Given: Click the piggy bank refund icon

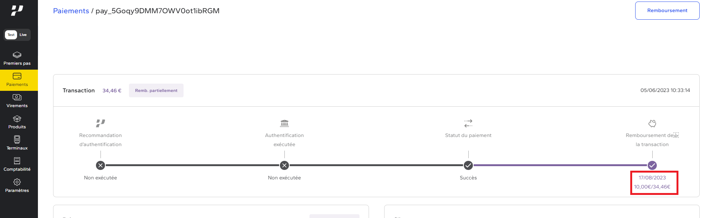Looking at the screenshot, I should click(x=652, y=123).
